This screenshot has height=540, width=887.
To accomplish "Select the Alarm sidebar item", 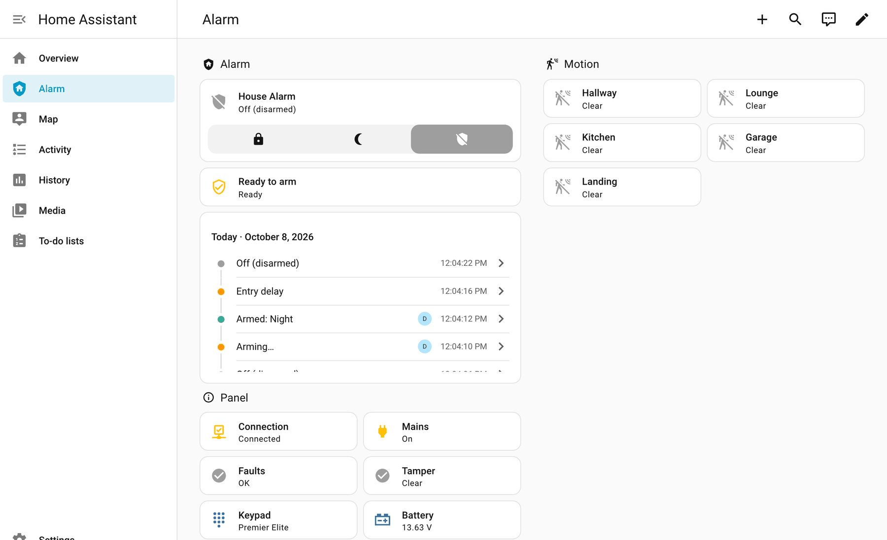I will click(x=89, y=89).
